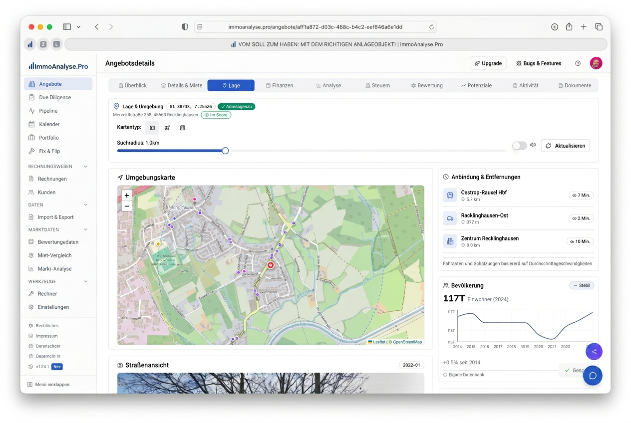Image resolution: width=631 pixels, height=423 pixels.
Task: Switch to satellite map type icon
Action: (167, 128)
